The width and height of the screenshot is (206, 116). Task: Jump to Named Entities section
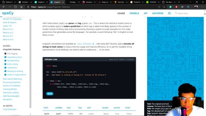coord(13,61)
